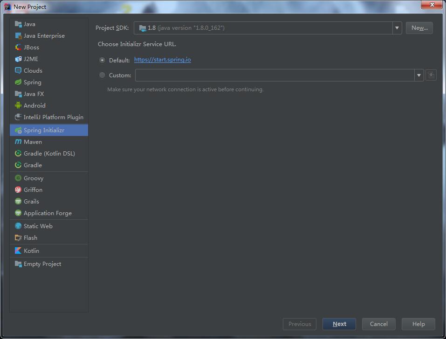
Task: Click the Griffon icon
Action: [x=18, y=190]
